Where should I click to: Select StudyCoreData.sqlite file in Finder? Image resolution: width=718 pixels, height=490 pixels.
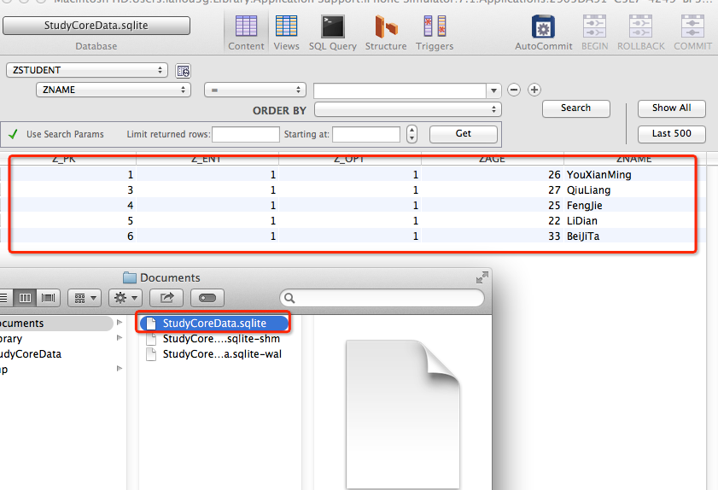click(x=213, y=324)
